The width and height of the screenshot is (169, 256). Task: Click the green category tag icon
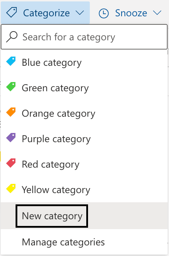pyautogui.click(x=11, y=87)
